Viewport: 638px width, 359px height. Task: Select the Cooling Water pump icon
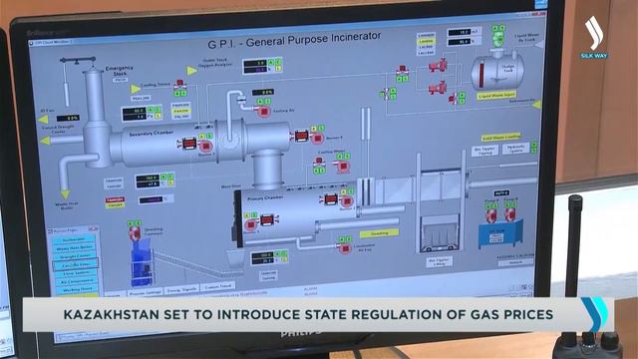[343, 167]
